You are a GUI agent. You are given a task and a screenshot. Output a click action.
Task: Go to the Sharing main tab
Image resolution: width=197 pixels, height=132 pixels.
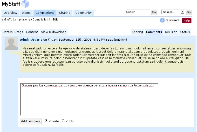[65, 13]
